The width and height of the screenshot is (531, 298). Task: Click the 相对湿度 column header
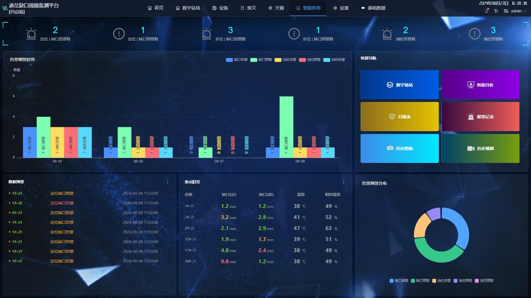tap(333, 195)
